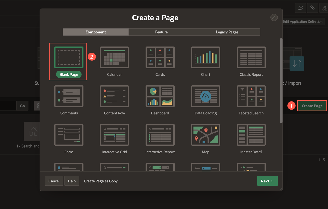
Task: Choose the Calendar page type icon
Action: pyautogui.click(x=114, y=57)
